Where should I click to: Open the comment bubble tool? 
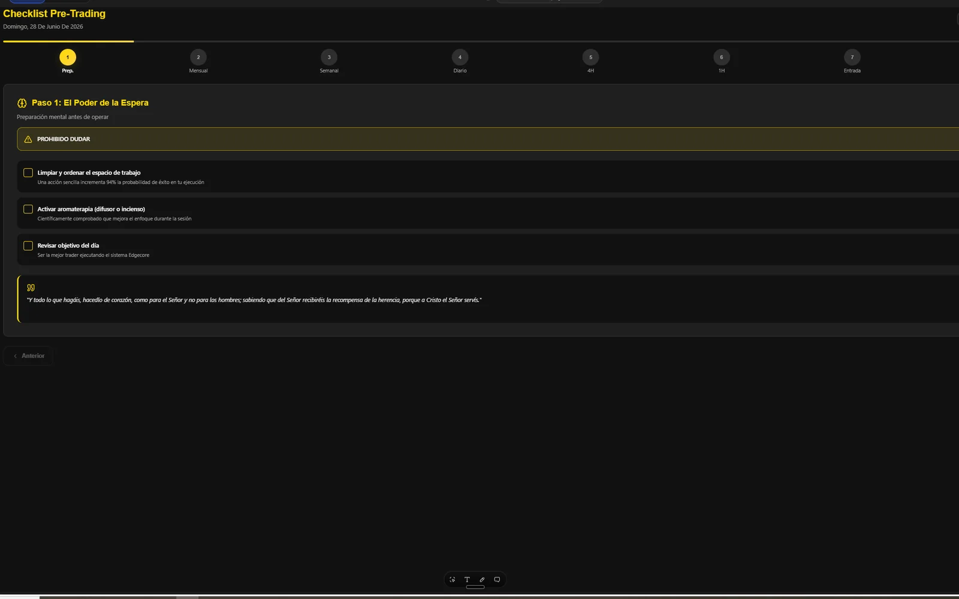497,579
